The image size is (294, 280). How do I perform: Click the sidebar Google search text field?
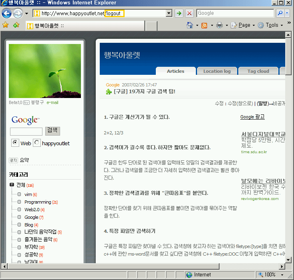tap(26, 132)
